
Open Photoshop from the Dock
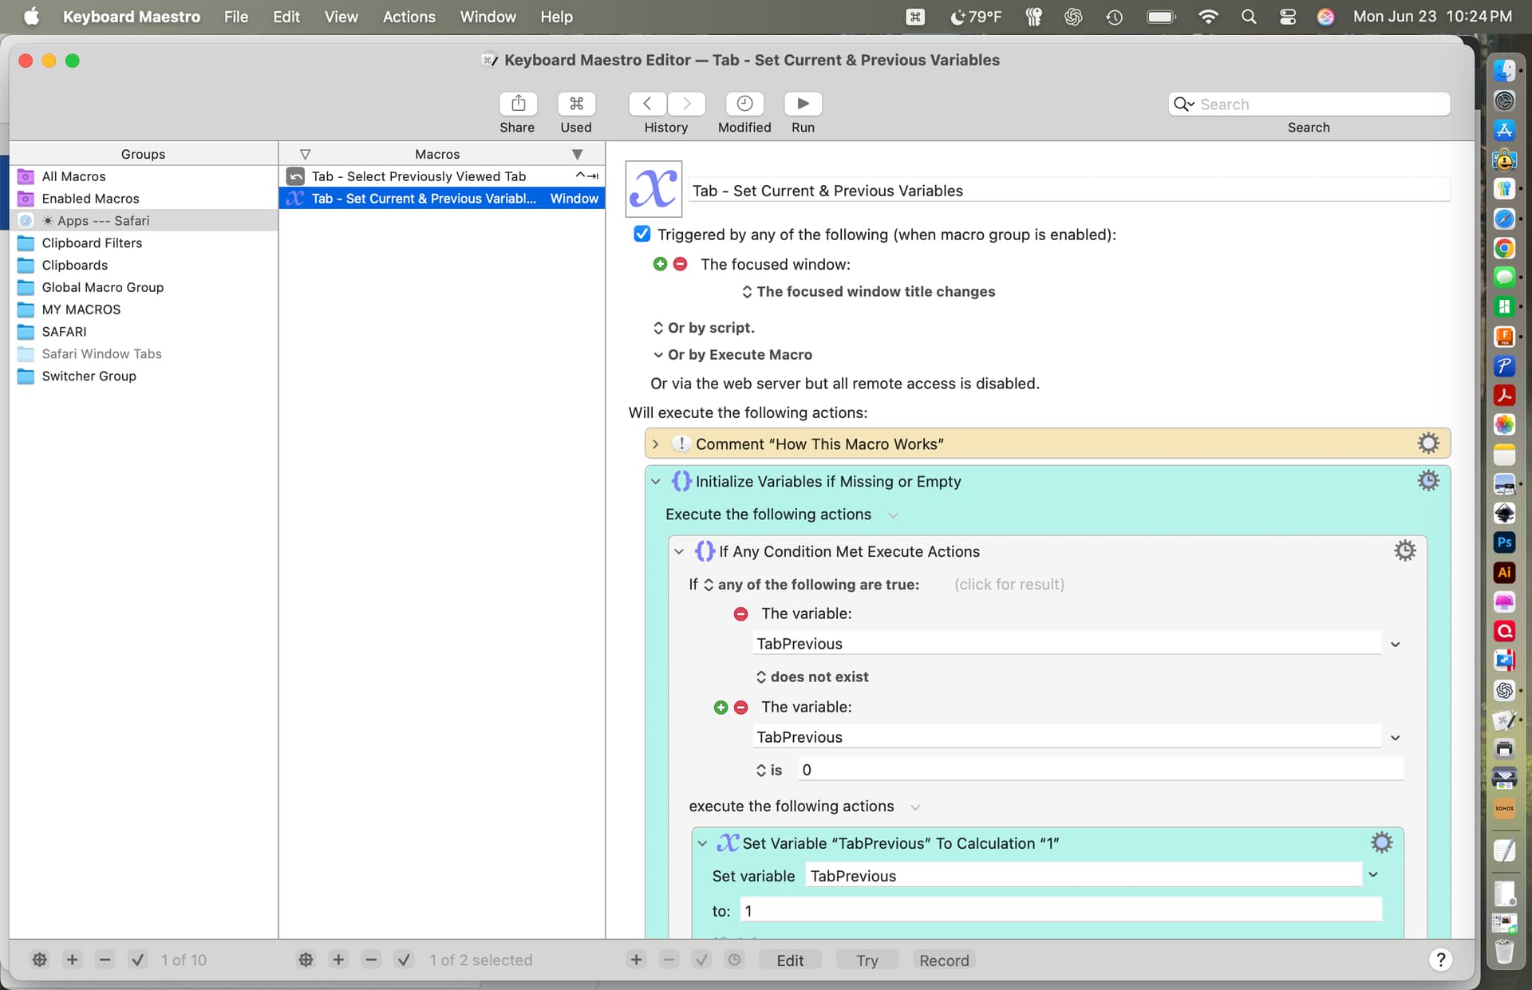pyautogui.click(x=1504, y=542)
